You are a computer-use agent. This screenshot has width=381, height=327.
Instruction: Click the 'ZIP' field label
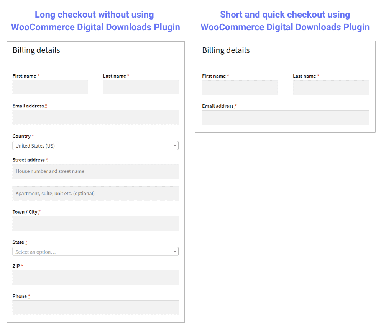tap(16, 266)
